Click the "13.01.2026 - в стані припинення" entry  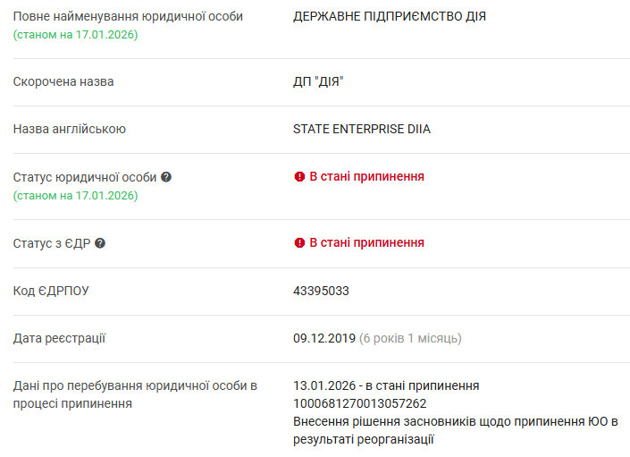point(386,385)
